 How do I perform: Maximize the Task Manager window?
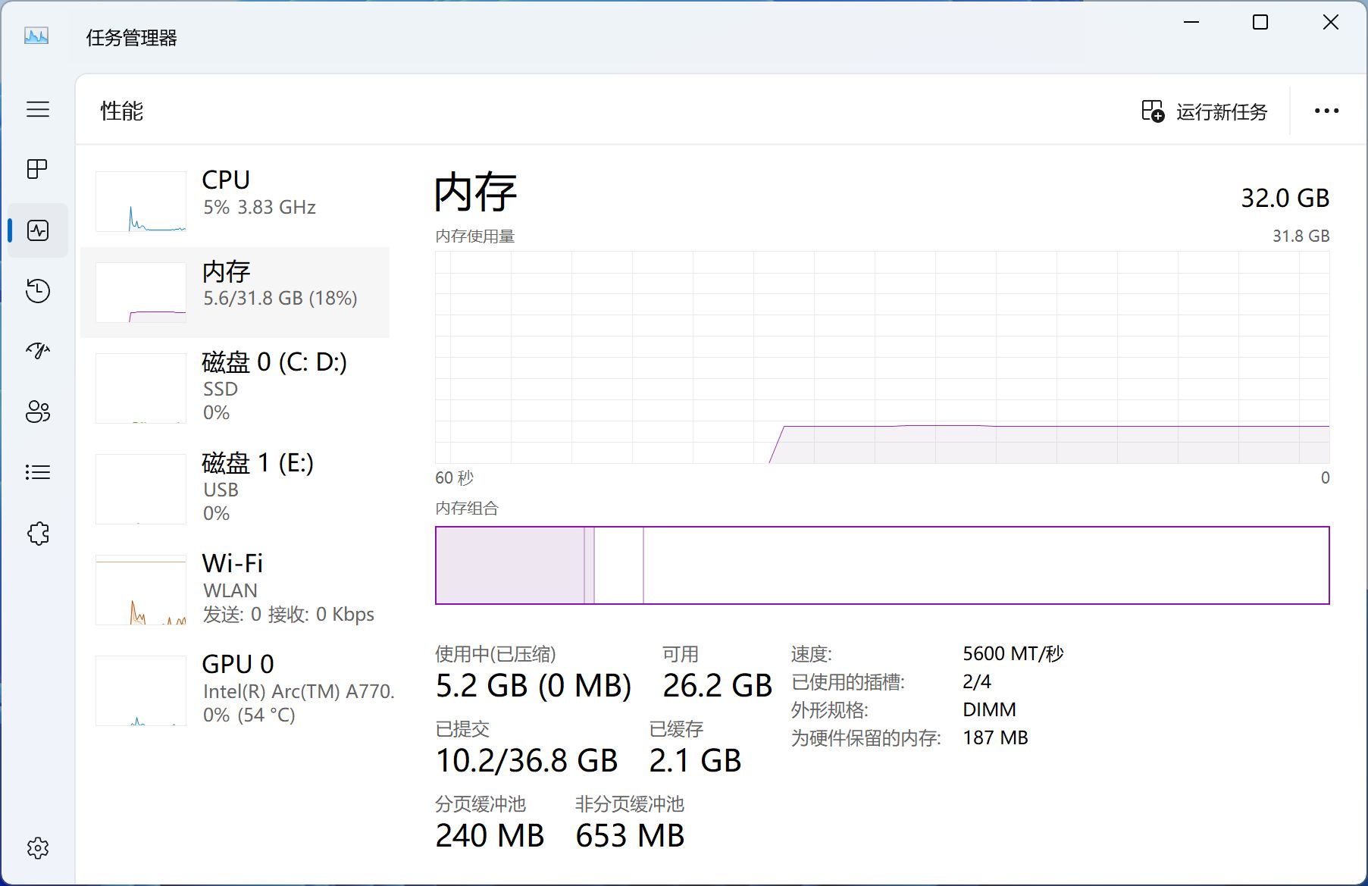(x=1260, y=23)
